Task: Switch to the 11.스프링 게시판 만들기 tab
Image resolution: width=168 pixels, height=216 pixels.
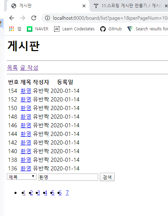Action: pos(128,6)
